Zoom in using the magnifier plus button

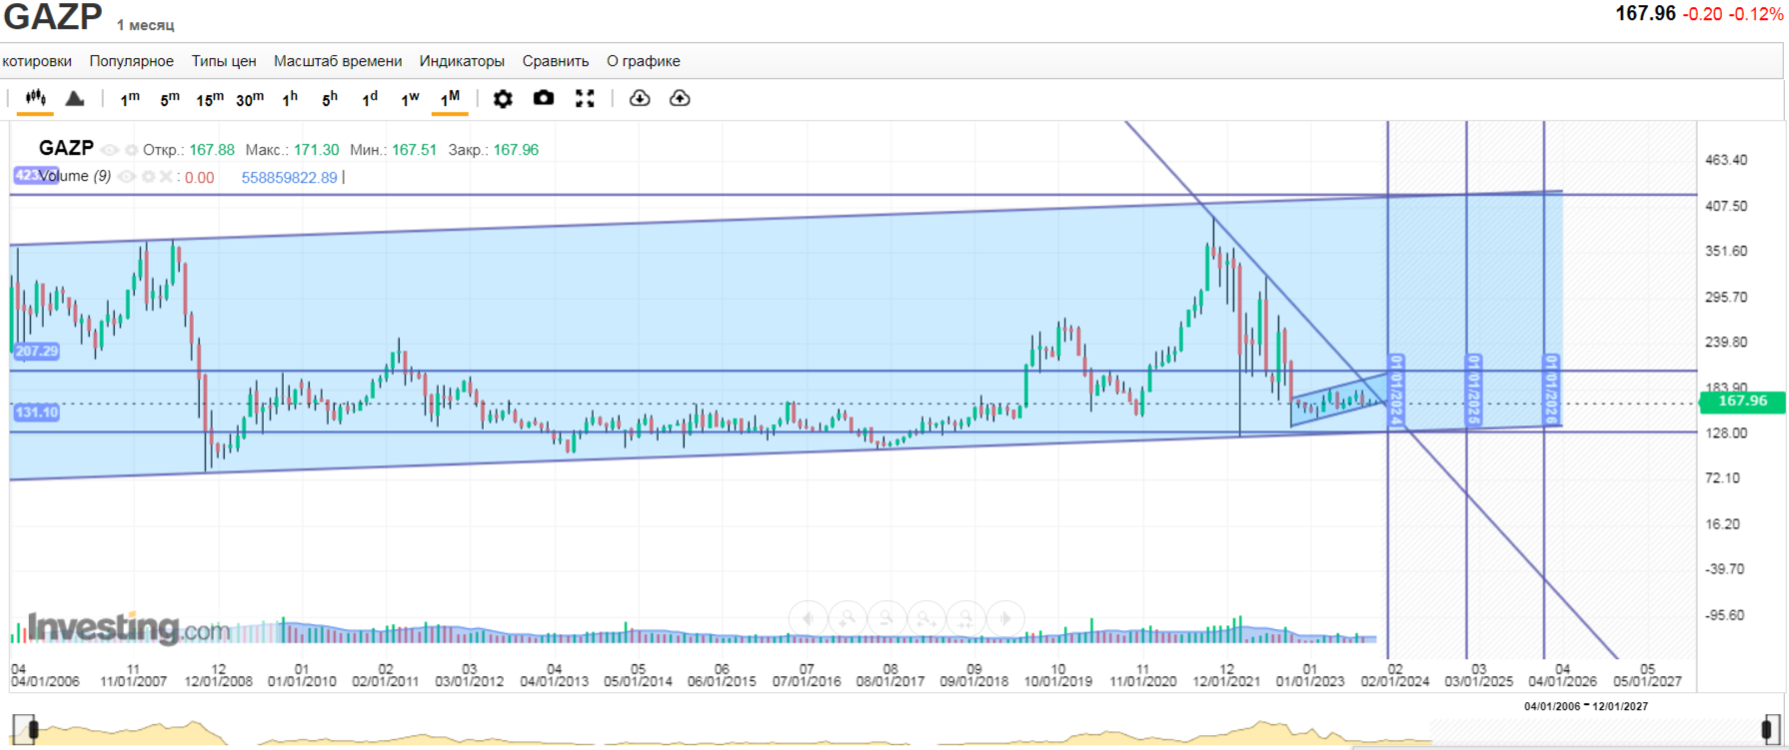pyautogui.click(x=848, y=618)
